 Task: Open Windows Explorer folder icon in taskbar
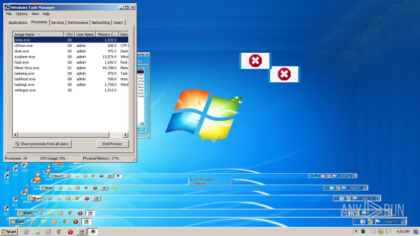pos(37,232)
